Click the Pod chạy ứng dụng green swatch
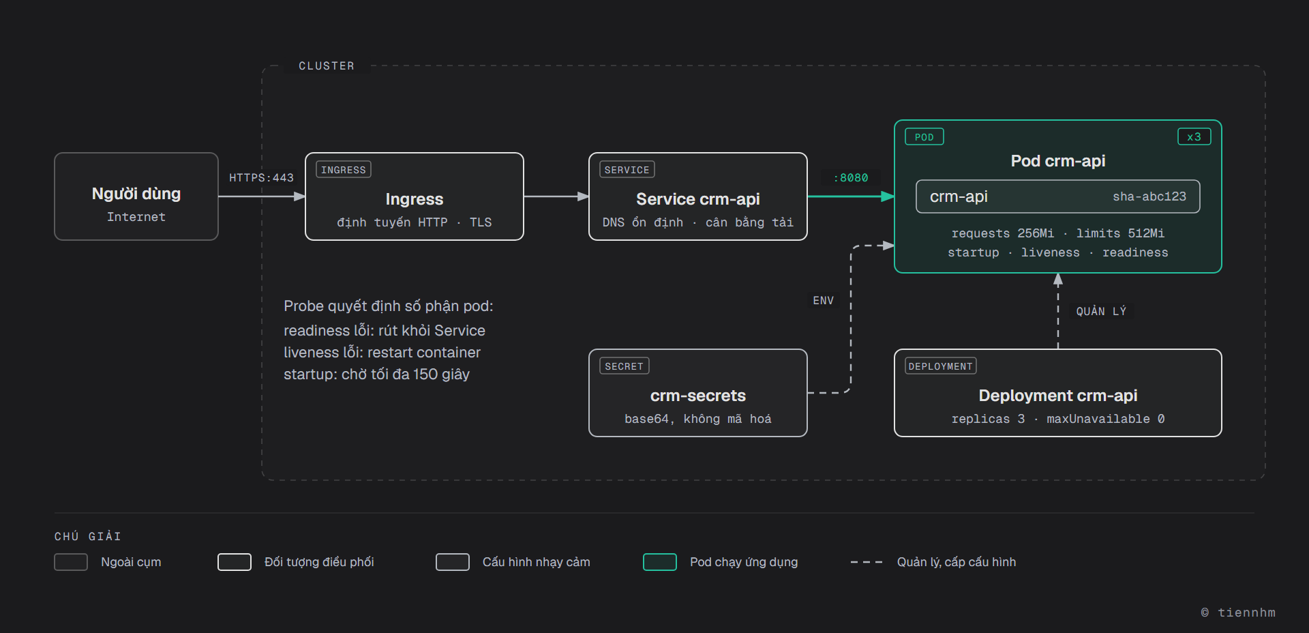 pos(660,562)
